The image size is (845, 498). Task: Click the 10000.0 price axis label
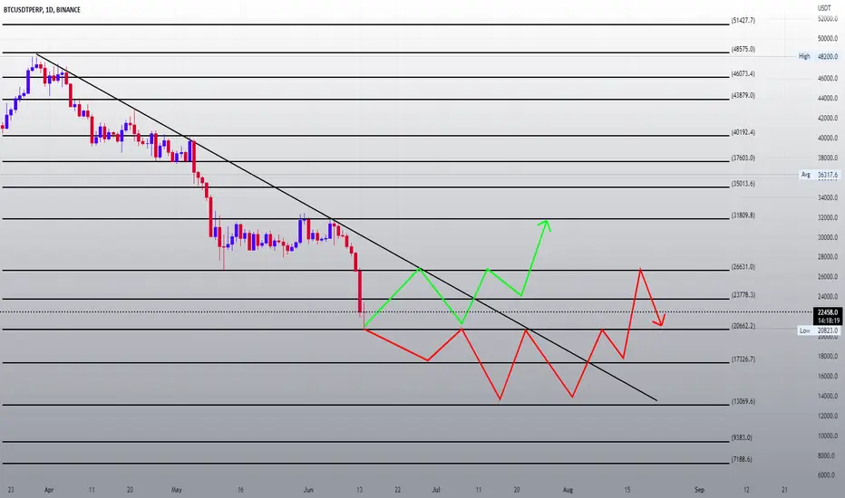coord(828,436)
